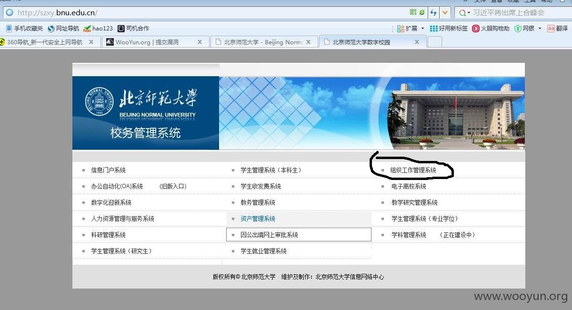
Task: Open 学生管理系统（研究生）link
Action: coord(122,251)
